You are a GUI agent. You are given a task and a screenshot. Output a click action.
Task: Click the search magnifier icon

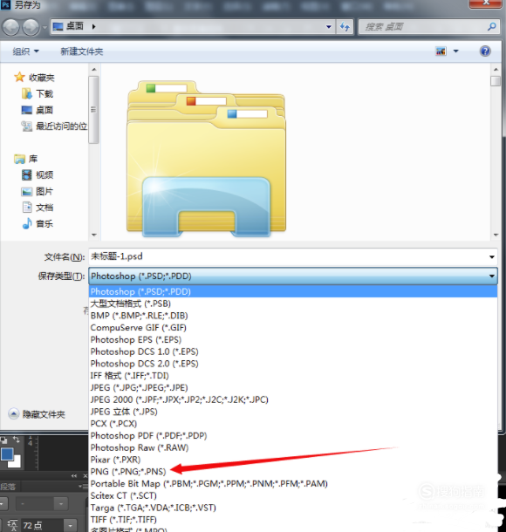click(492, 26)
